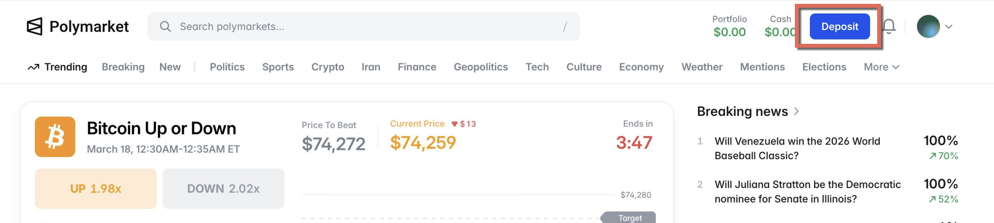Open Juliana Stratton Senate nominee market
The image size is (994, 223).
[807, 191]
